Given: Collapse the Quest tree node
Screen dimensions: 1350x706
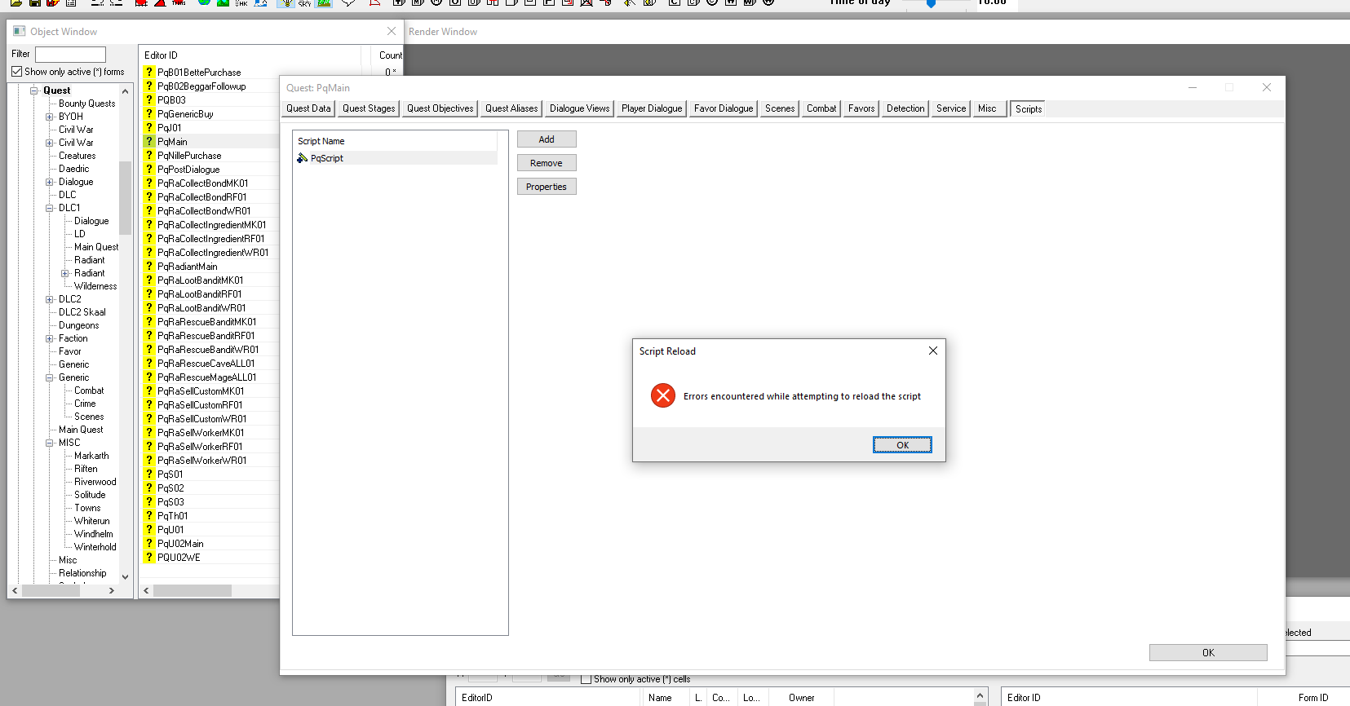Looking at the screenshot, I should [x=34, y=90].
